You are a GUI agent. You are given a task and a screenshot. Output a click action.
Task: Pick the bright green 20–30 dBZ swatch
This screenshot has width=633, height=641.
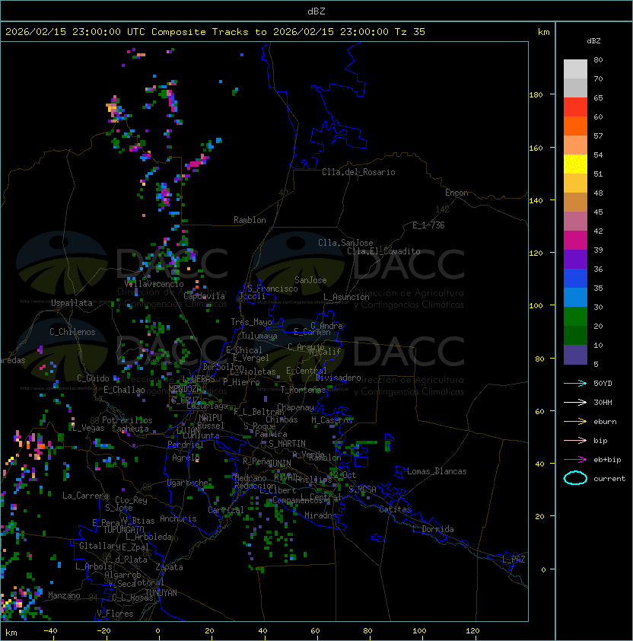(575, 317)
